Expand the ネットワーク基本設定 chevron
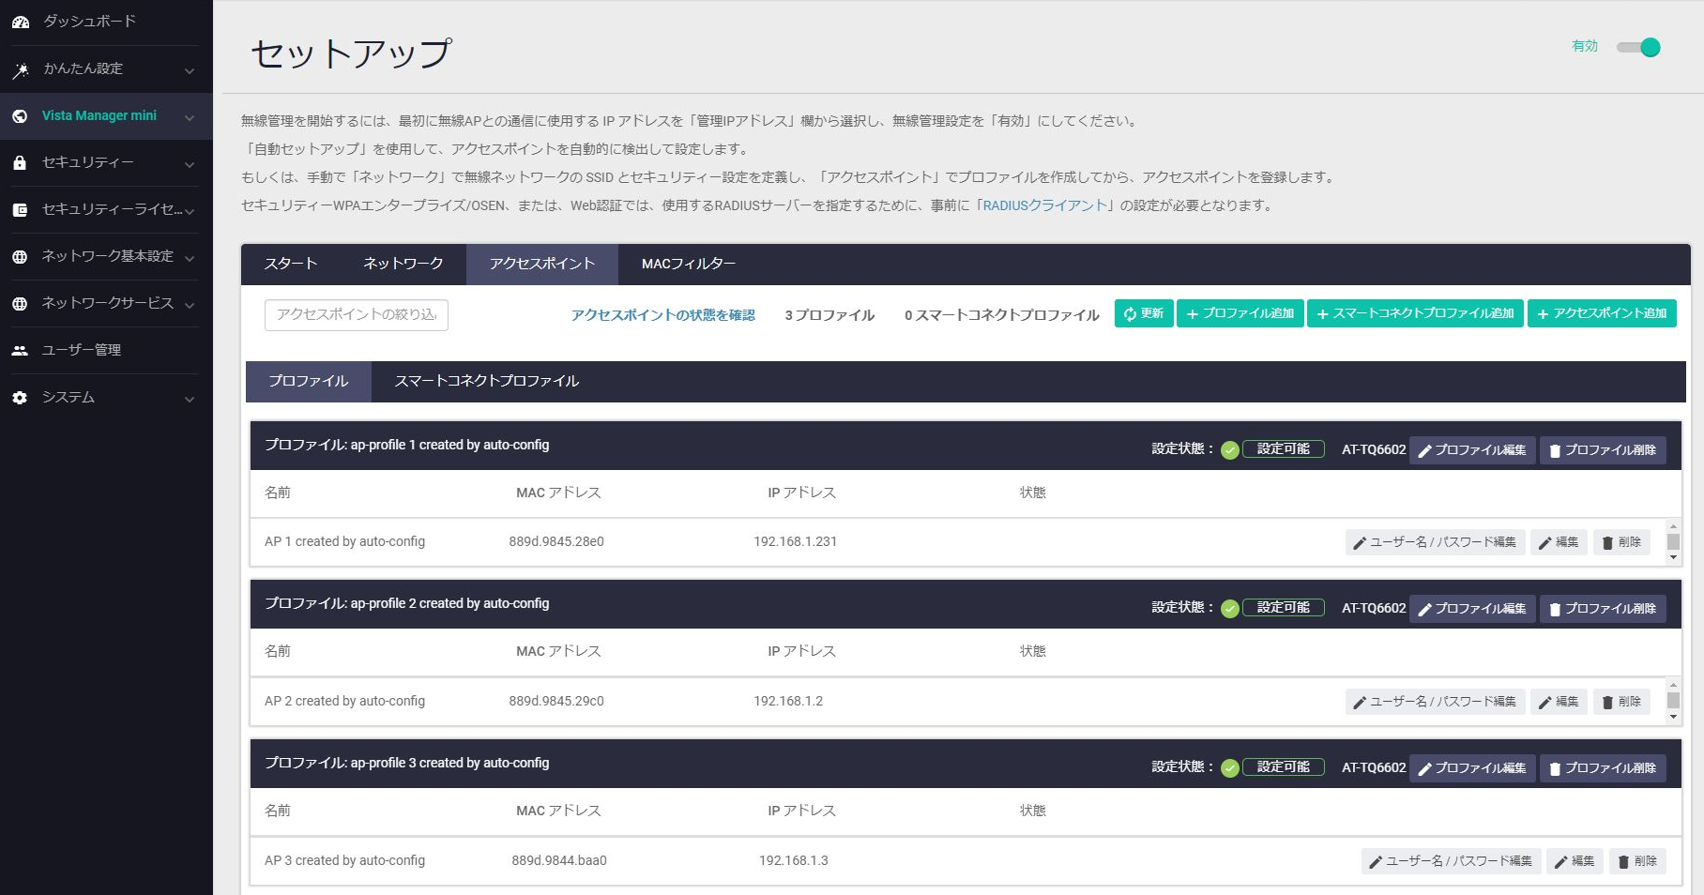Screen dimensions: 1704x895 [190, 258]
